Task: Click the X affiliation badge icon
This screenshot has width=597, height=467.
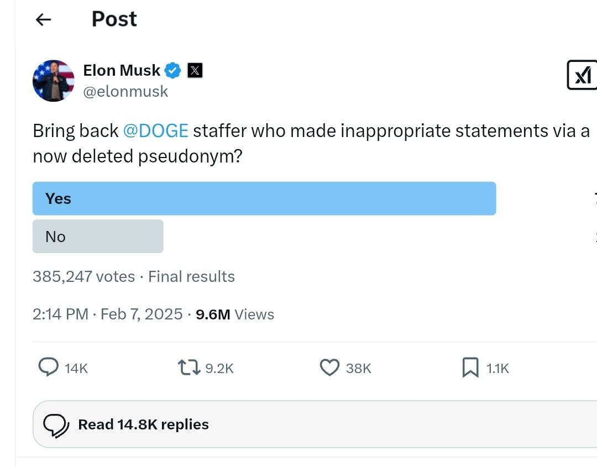Action: click(195, 70)
